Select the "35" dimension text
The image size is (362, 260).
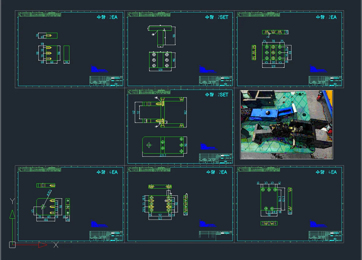click(x=40, y=217)
